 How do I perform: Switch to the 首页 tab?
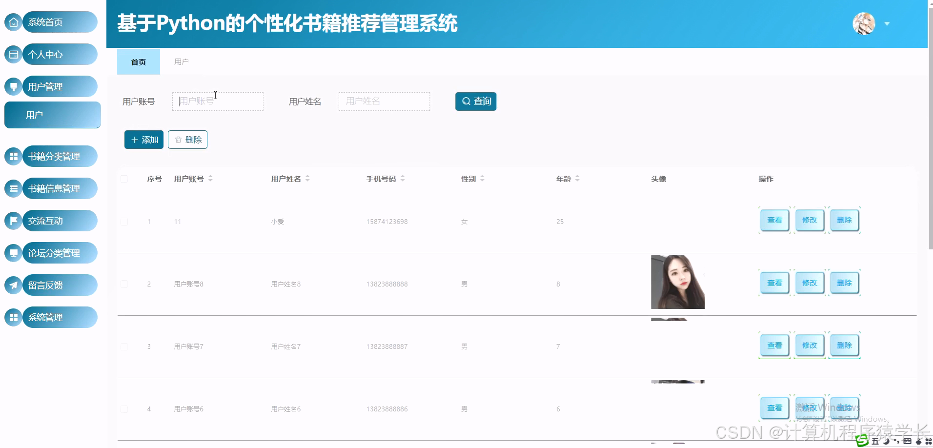139,62
